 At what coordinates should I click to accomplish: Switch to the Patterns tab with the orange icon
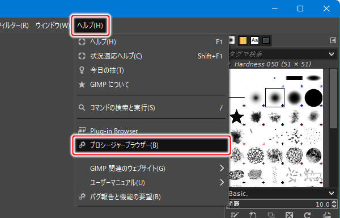[243, 41]
